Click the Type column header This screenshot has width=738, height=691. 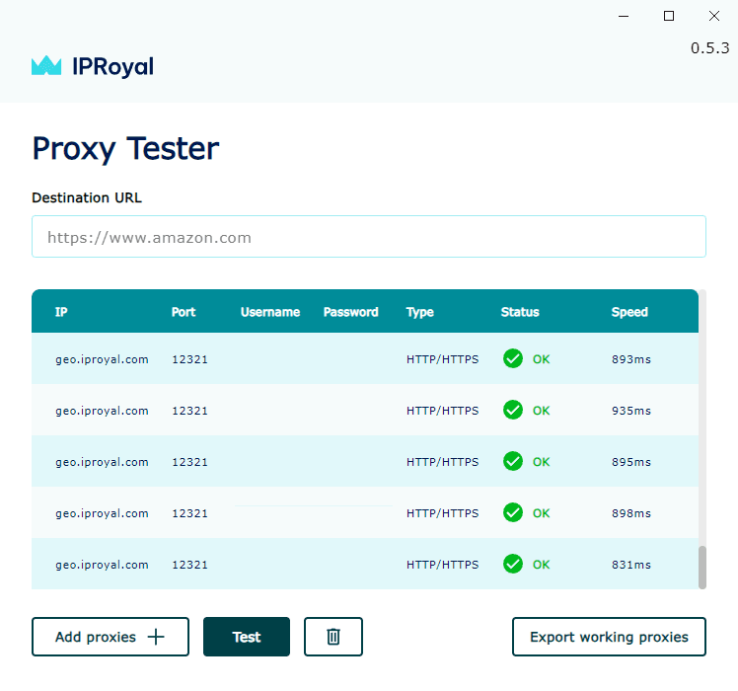tap(420, 312)
